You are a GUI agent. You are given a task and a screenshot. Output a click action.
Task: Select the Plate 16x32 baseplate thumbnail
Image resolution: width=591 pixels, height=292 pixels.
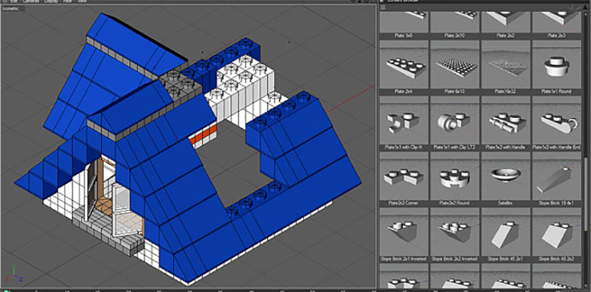(x=506, y=65)
